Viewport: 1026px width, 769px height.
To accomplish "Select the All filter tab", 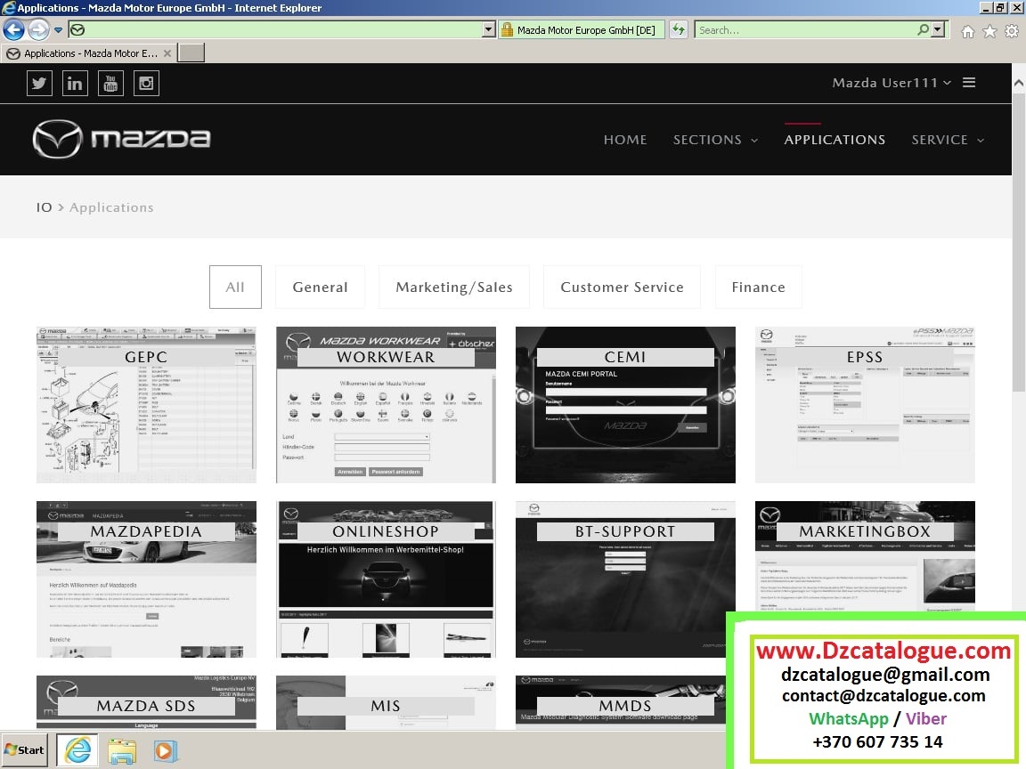I will 235,287.
